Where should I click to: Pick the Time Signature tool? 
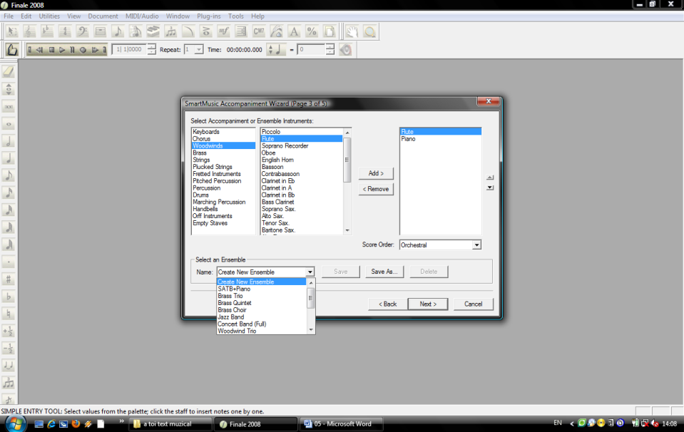point(65,31)
